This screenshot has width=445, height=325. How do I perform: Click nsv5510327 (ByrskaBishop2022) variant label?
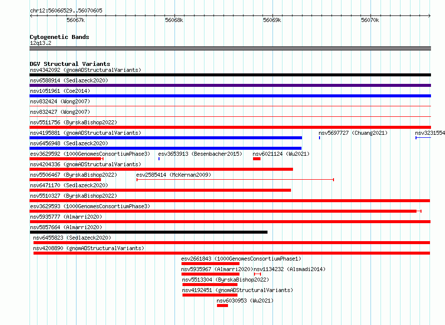pos(73,196)
